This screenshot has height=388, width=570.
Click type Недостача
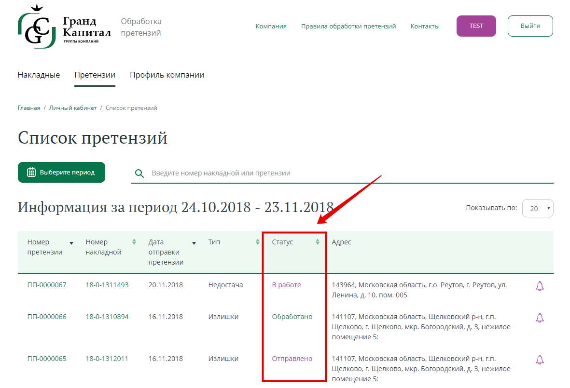(x=225, y=285)
